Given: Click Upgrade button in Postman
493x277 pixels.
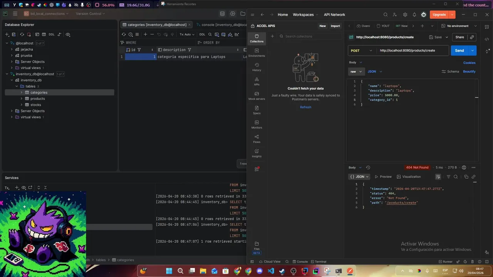Looking at the screenshot, I should point(439,15).
